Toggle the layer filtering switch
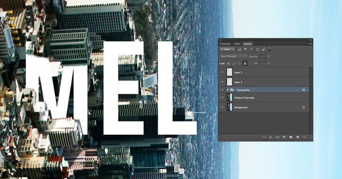The image size is (342, 179). tap(269, 49)
